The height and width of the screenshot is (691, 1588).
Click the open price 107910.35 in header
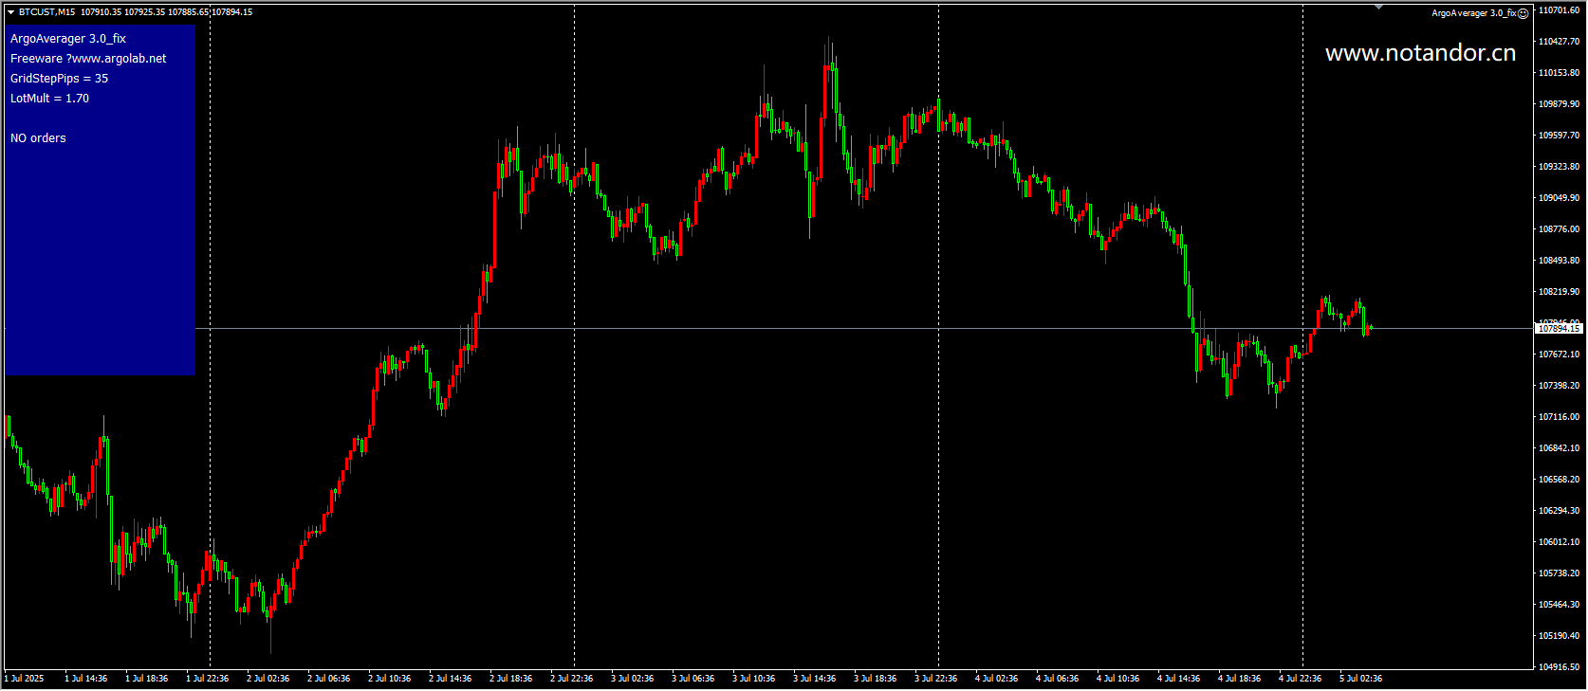(x=101, y=12)
